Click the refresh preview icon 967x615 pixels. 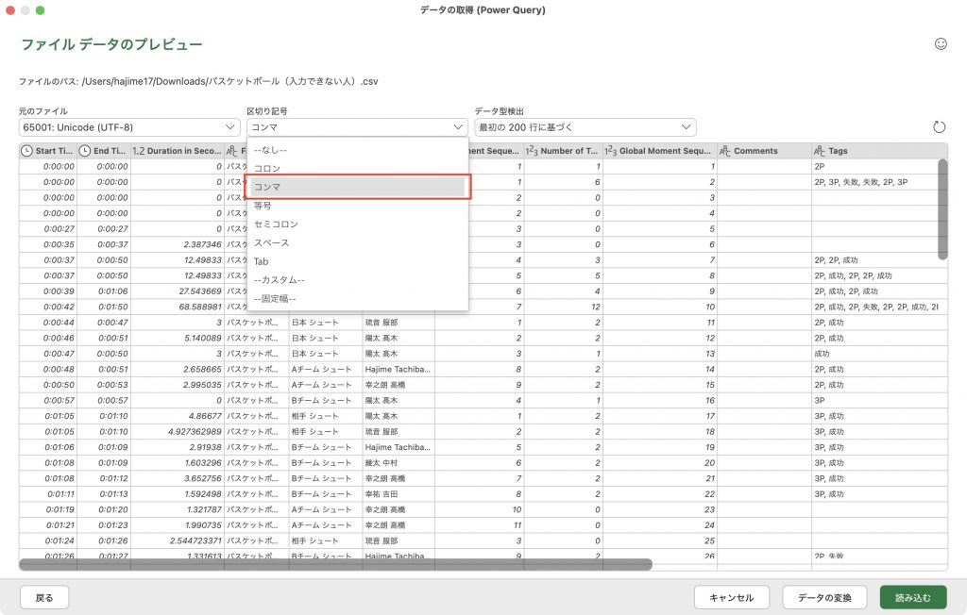[x=939, y=127]
